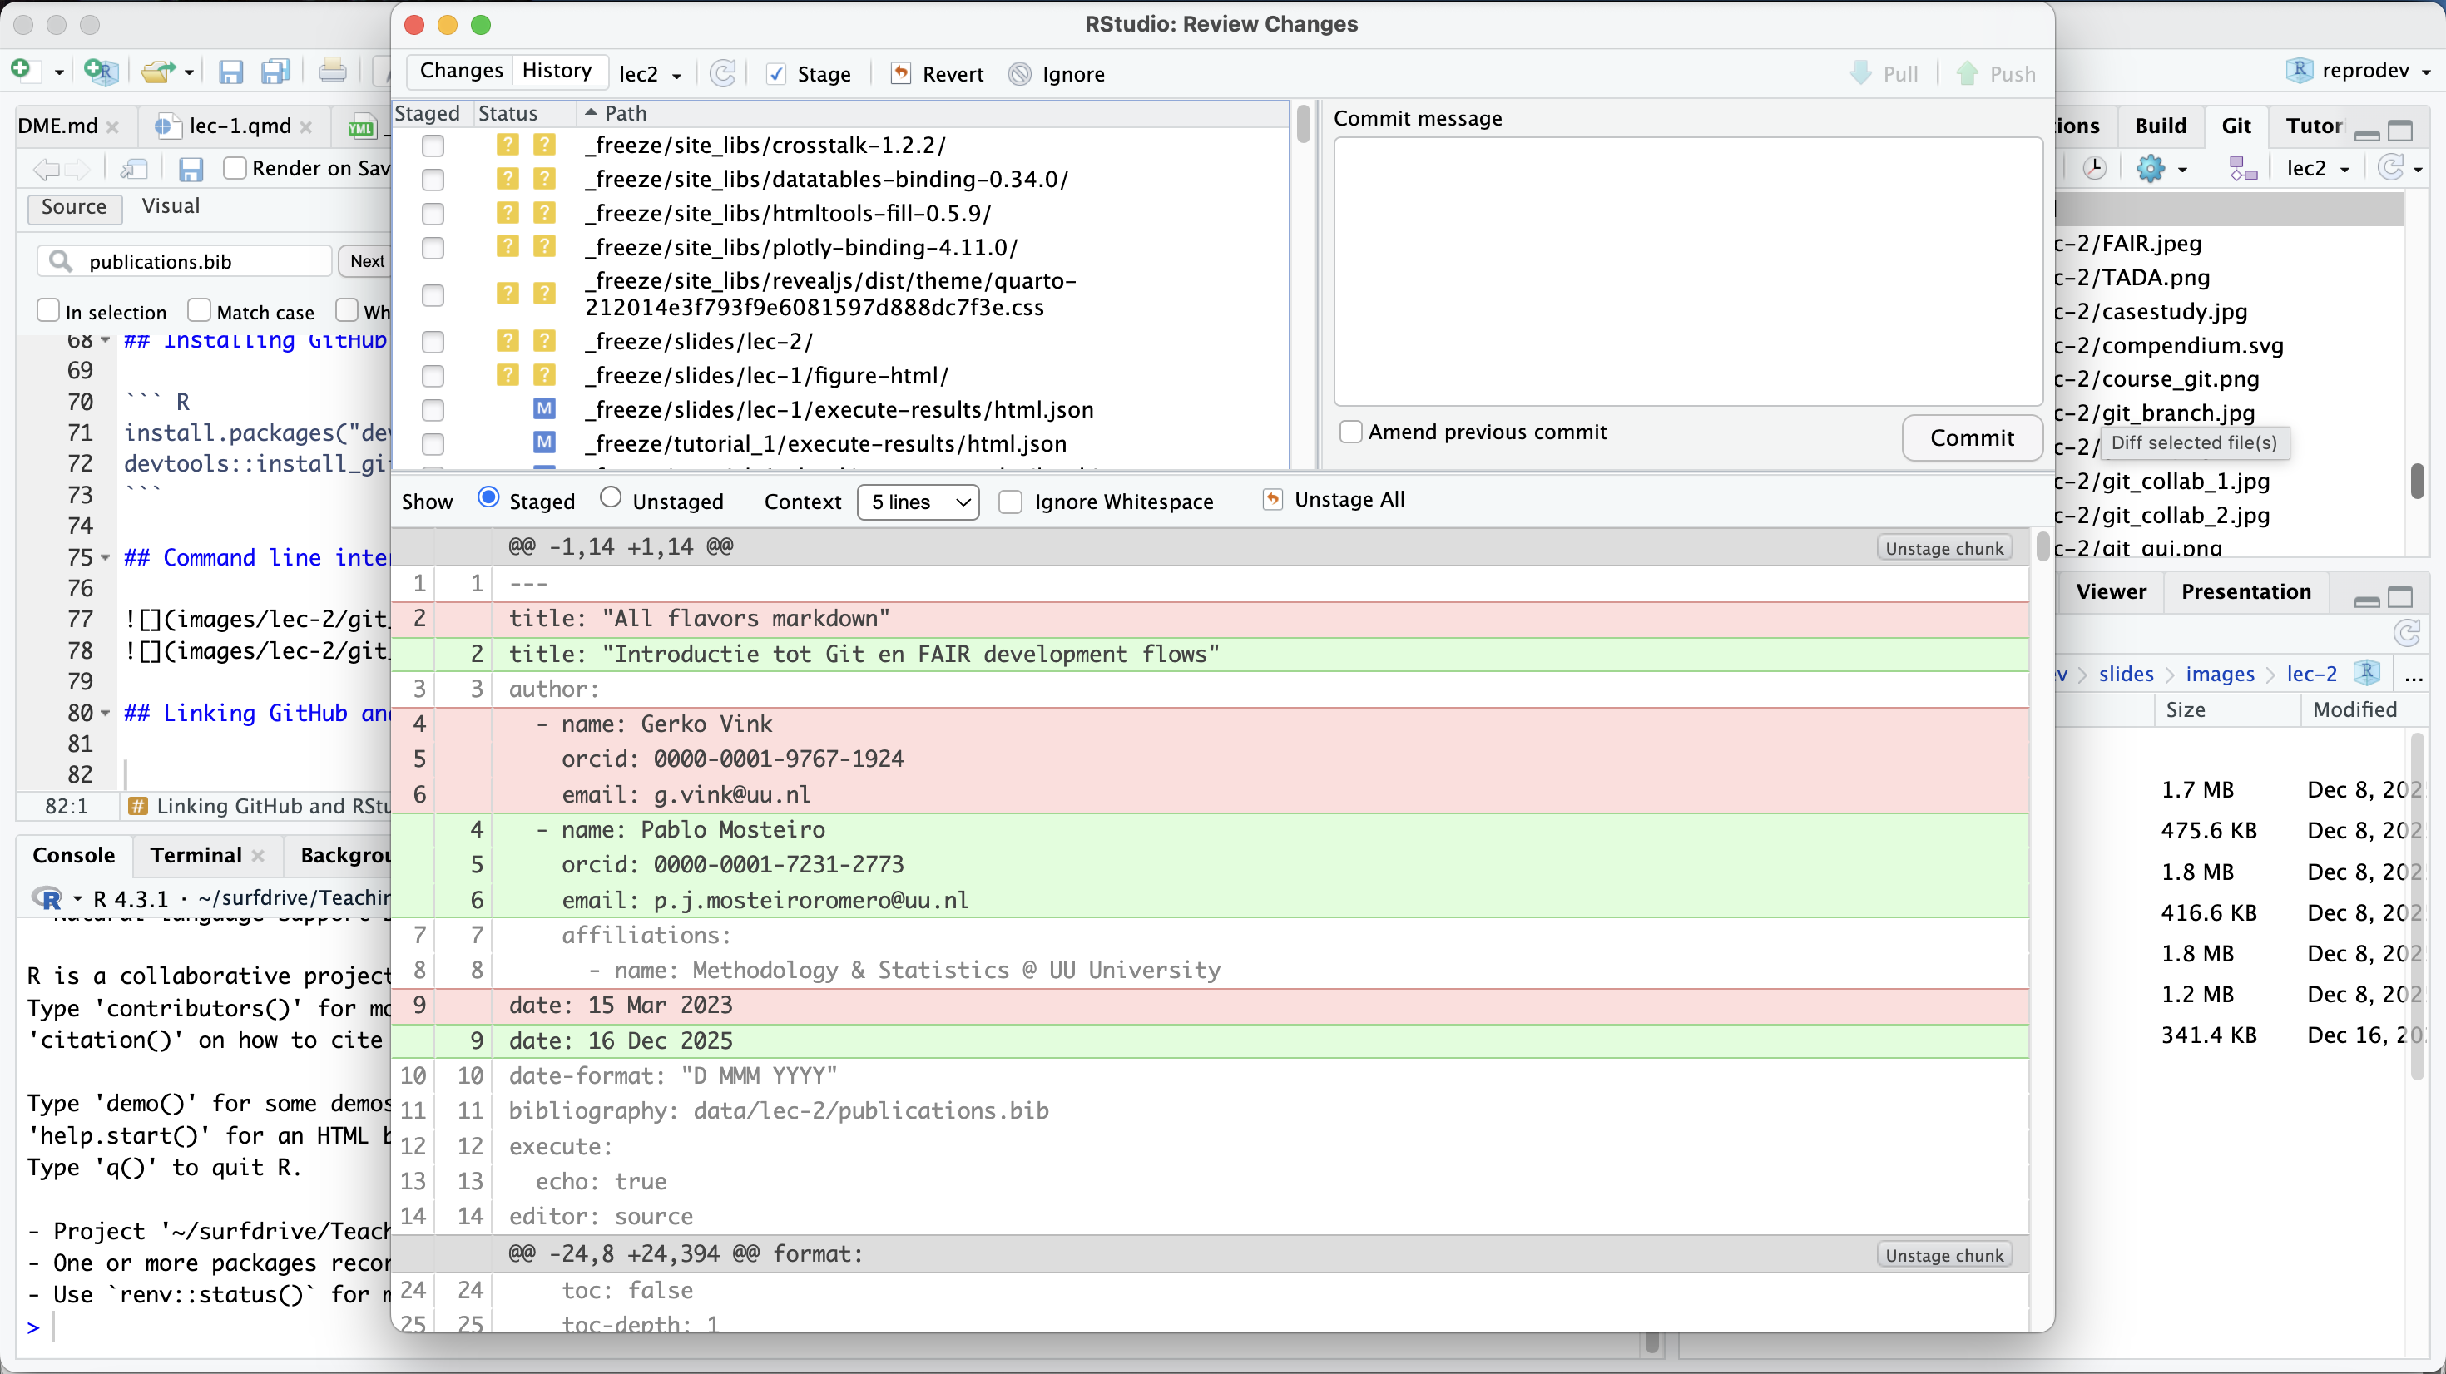The width and height of the screenshot is (2446, 1374).
Task: Open the Presentation tab
Action: tap(2245, 591)
